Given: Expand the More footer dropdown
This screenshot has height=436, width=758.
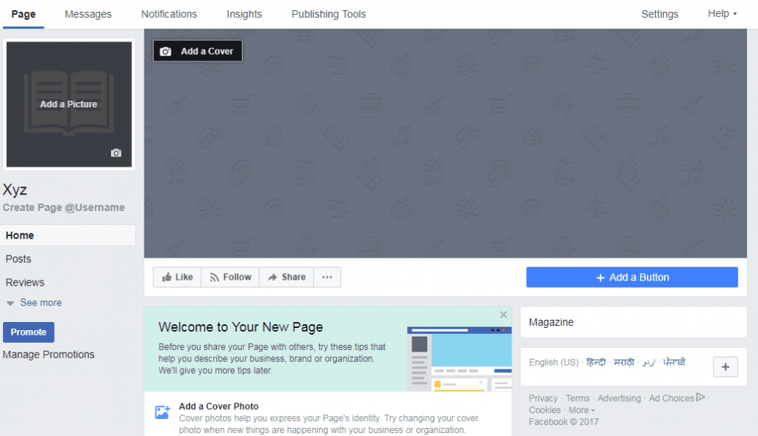Looking at the screenshot, I should (x=582, y=410).
